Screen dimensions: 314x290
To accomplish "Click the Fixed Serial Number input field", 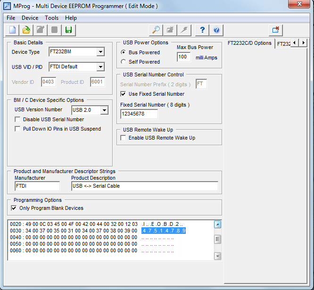I will pos(139,114).
